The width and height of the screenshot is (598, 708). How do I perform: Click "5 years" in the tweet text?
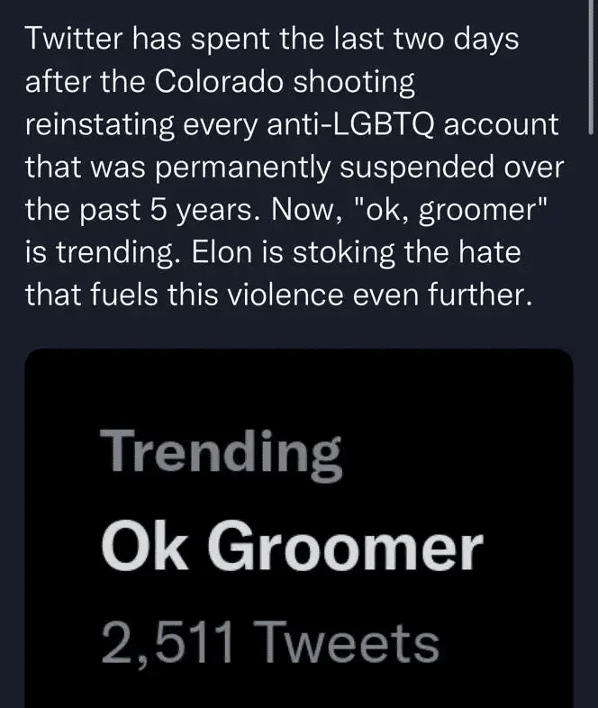point(188,209)
